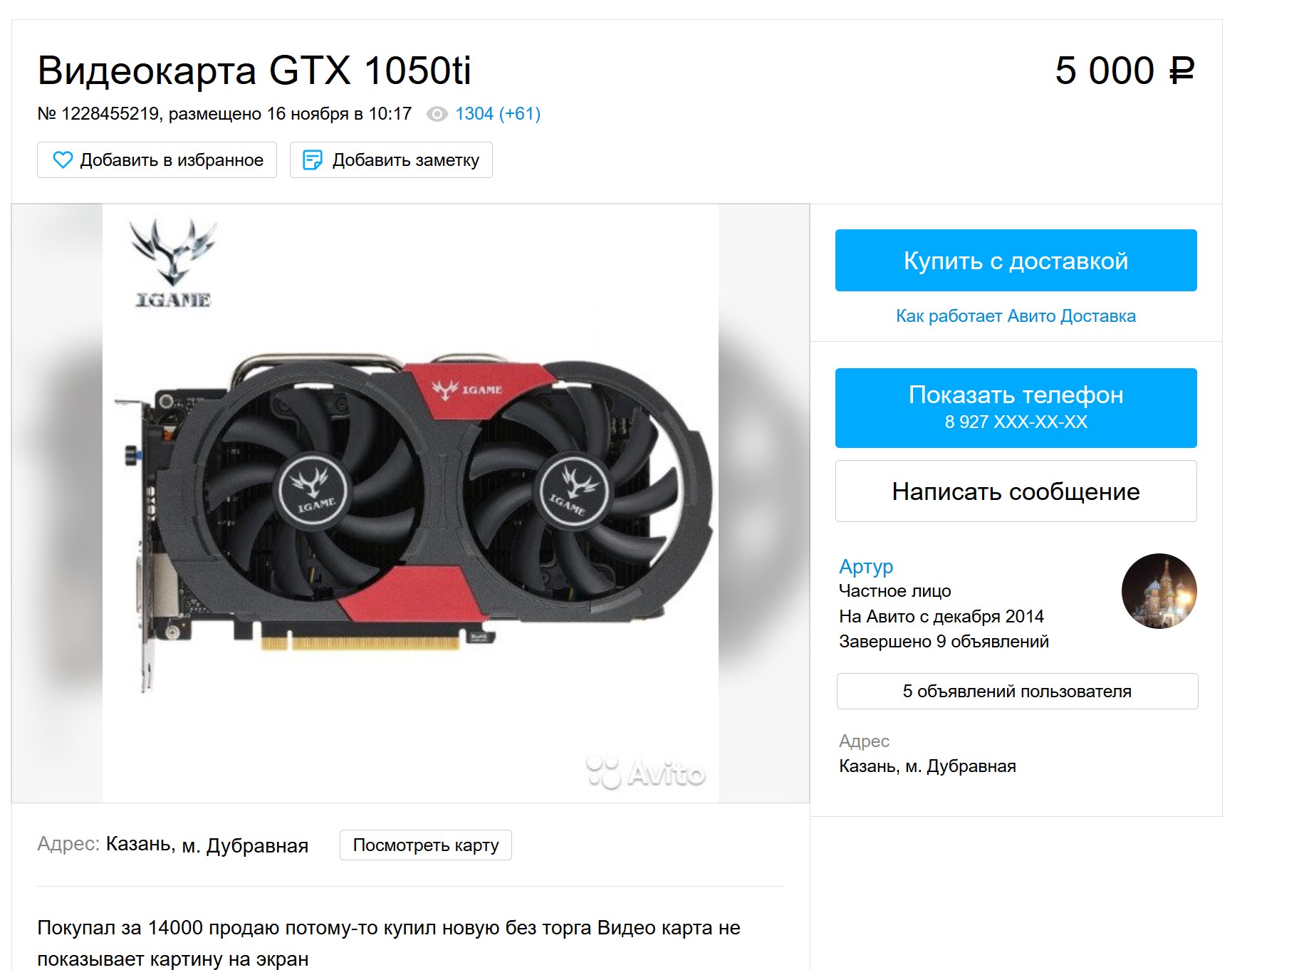The height and width of the screenshot is (970, 1294).
Task: Click the note icon beside Добавить заметку
Action: pos(313,160)
